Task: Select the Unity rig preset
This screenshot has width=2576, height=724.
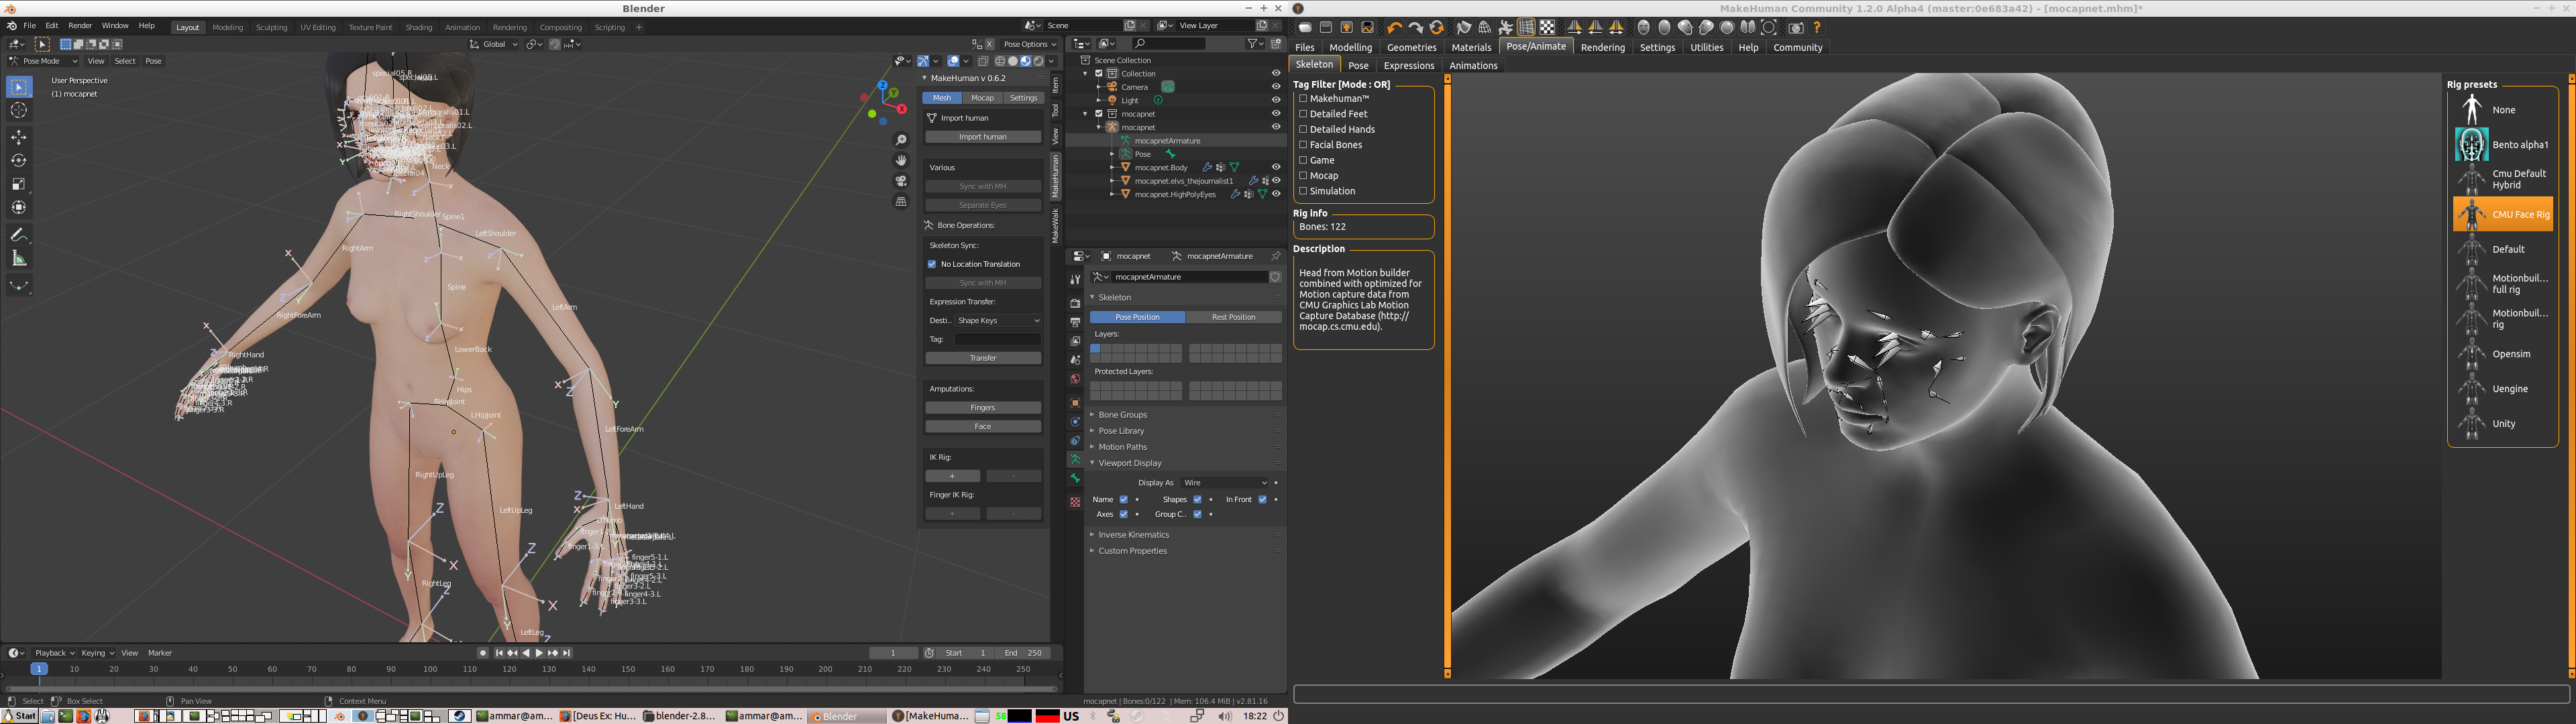Action: click(x=2503, y=424)
